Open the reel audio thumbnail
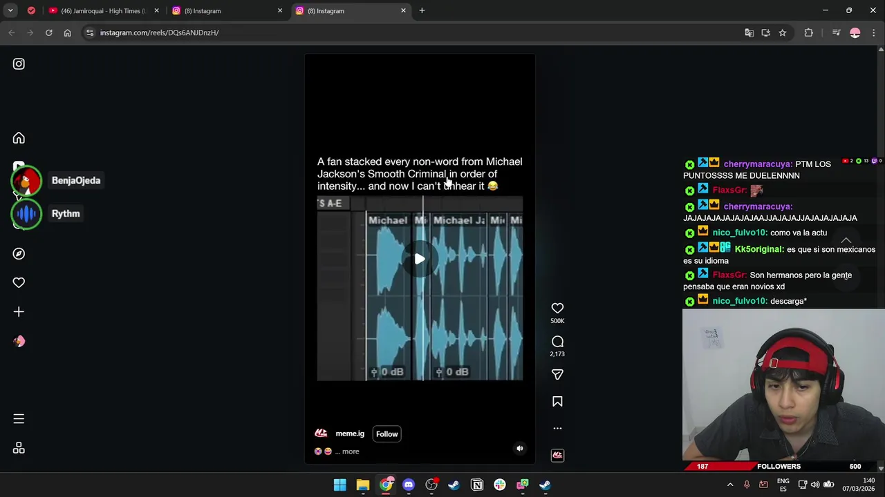 click(x=557, y=455)
